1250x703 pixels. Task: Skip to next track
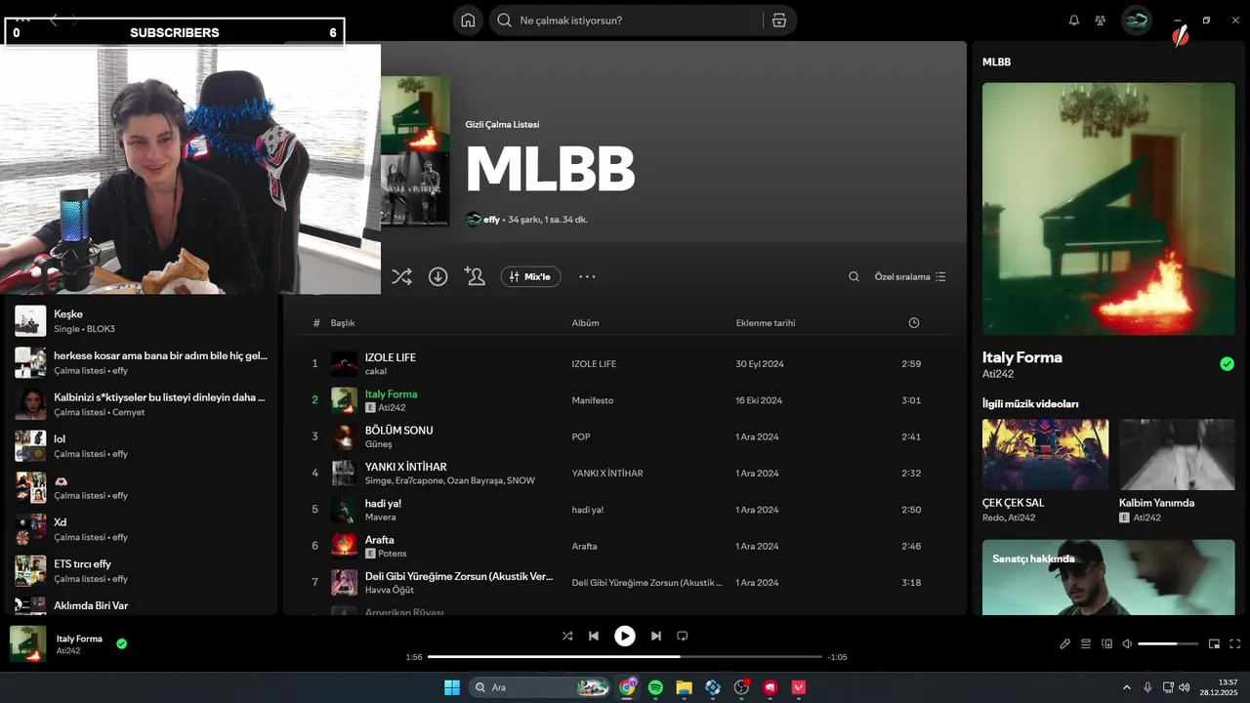click(655, 636)
